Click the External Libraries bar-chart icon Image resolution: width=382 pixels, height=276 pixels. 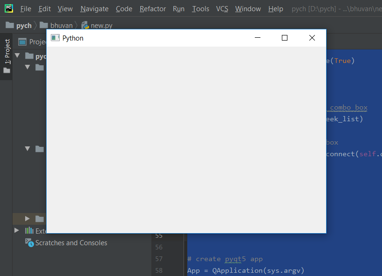tap(29, 230)
